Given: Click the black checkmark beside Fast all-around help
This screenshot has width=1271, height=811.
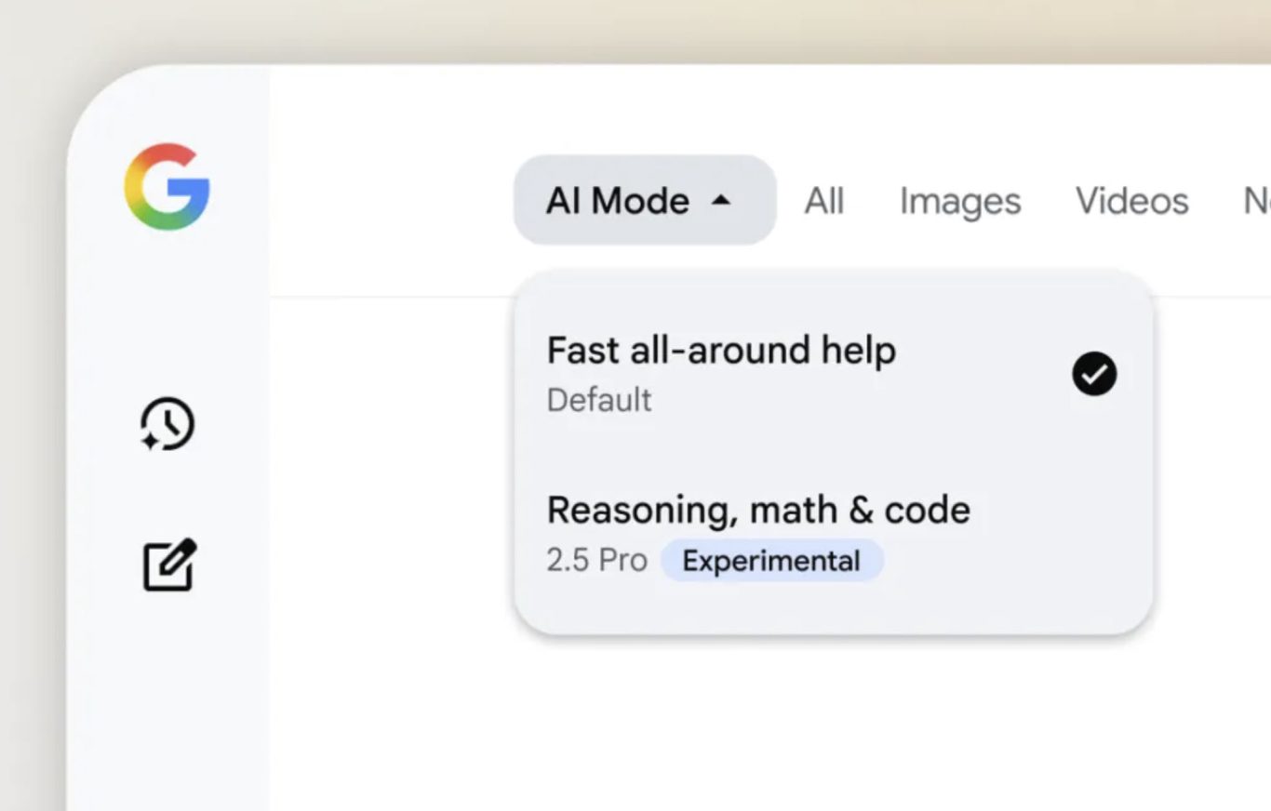Looking at the screenshot, I should (x=1094, y=374).
